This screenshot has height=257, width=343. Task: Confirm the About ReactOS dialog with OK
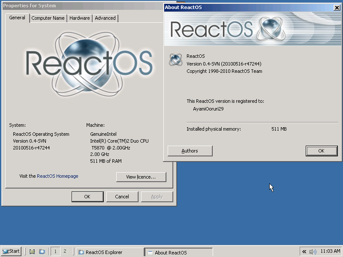pyautogui.click(x=321, y=151)
